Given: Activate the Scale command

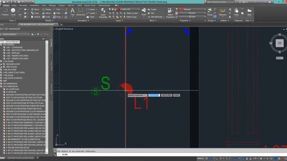Looking at the screenshot, I should click(x=46, y=17).
